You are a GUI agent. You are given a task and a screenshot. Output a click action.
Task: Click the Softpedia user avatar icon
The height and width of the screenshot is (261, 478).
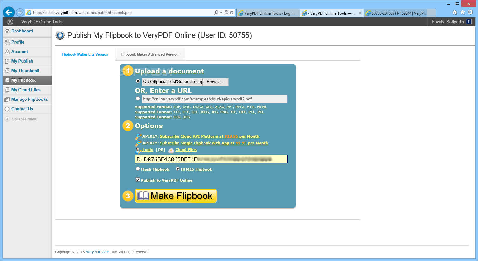coord(468,22)
